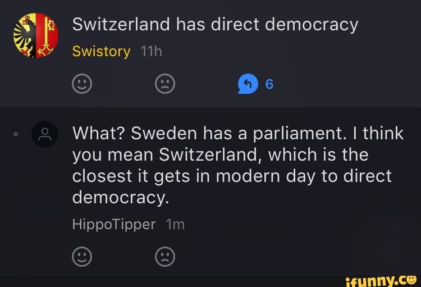Click the word 'democracy.' ending the reply

(x=121, y=198)
